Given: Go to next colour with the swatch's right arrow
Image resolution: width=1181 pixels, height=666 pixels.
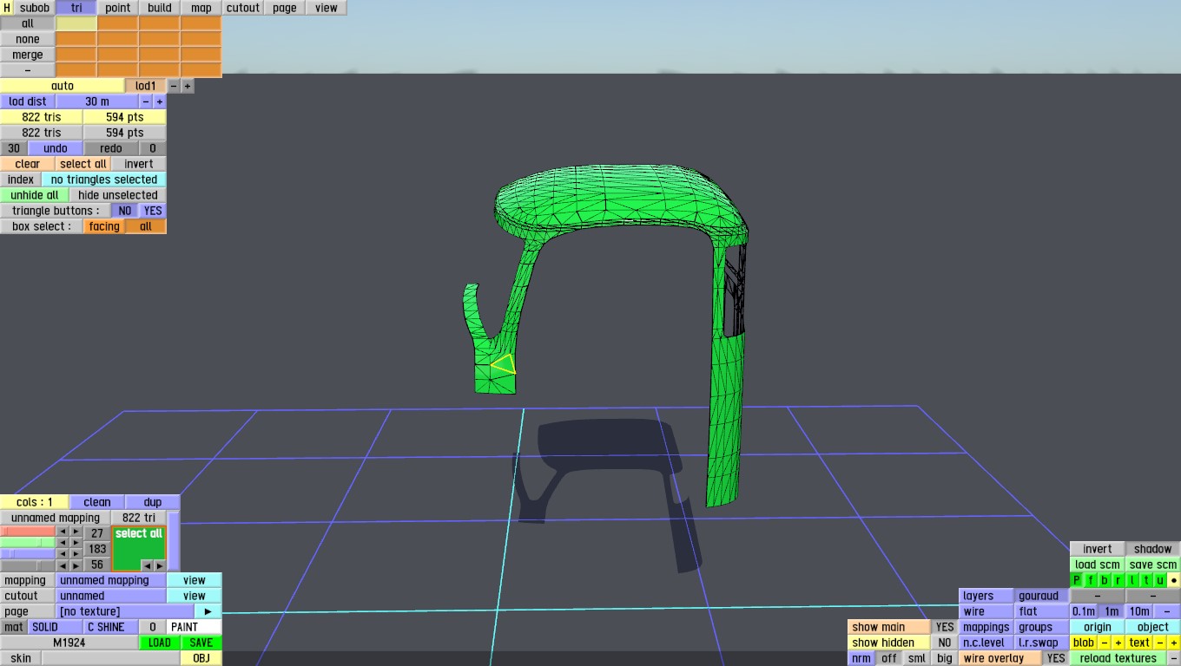Looking at the screenshot, I should 159,565.
